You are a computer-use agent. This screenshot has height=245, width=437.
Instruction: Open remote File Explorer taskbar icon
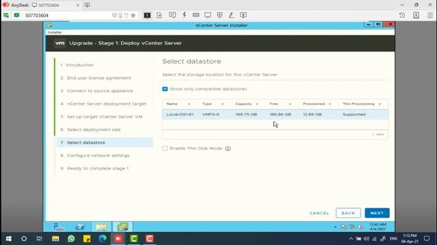pyautogui.click(x=102, y=227)
